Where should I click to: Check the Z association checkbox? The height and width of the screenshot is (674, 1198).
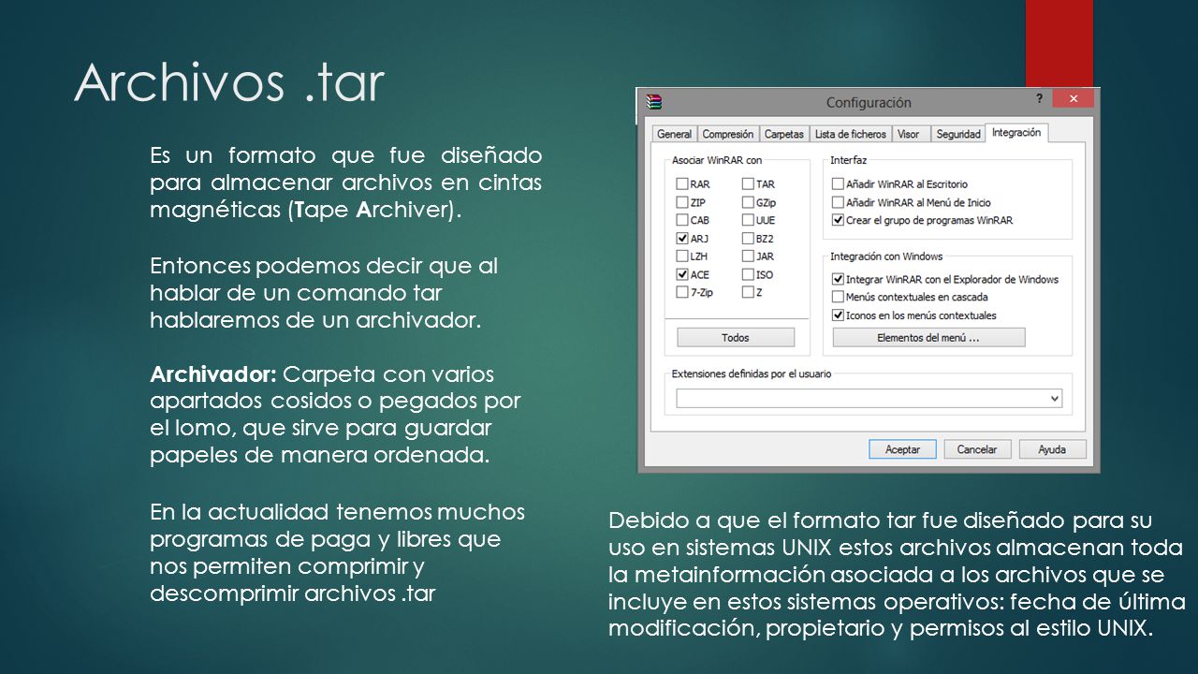coord(748,292)
